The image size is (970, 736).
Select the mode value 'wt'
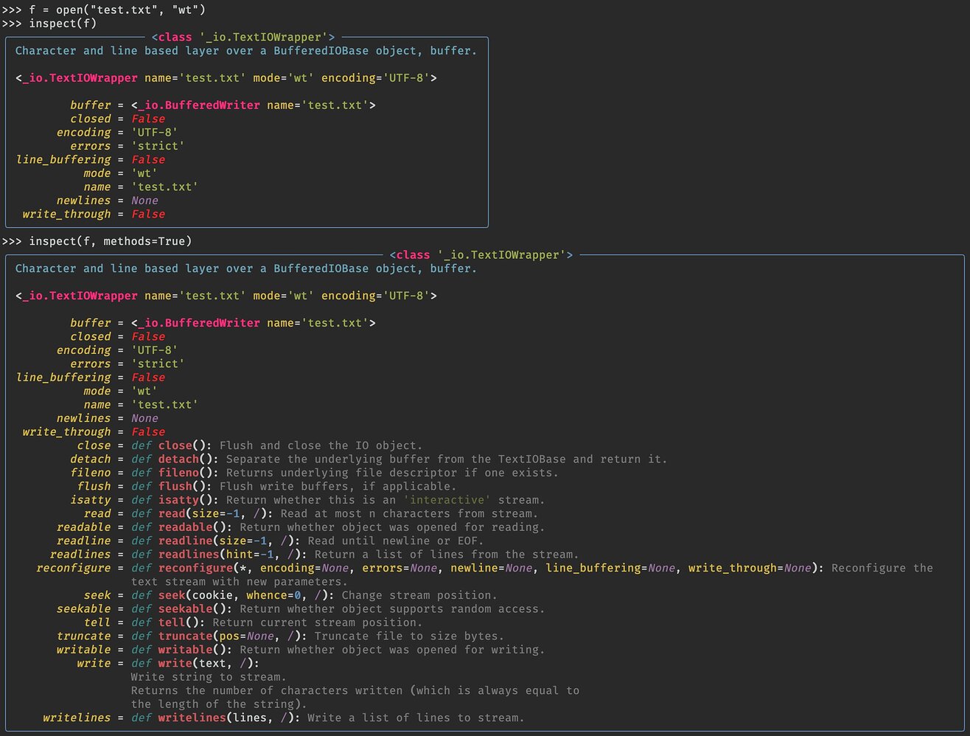click(x=145, y=173)
